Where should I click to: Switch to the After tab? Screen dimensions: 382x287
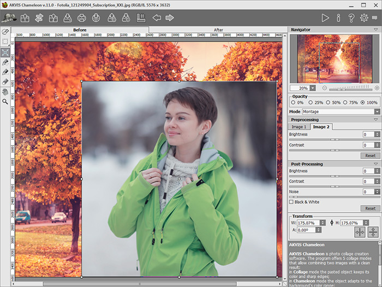(x=218, y=30)
